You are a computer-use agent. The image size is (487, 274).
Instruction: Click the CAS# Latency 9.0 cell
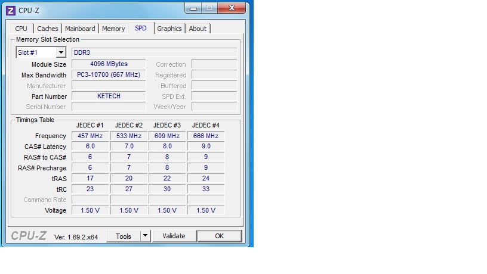point(206,147)
